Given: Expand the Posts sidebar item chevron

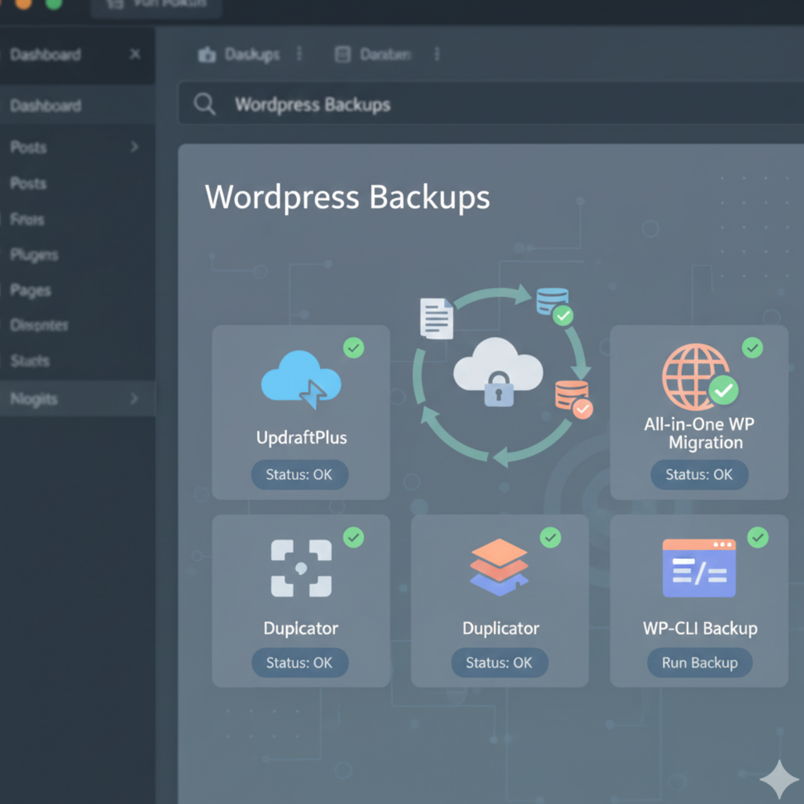Looking at the screenshot, I should [x=134, y=147].
